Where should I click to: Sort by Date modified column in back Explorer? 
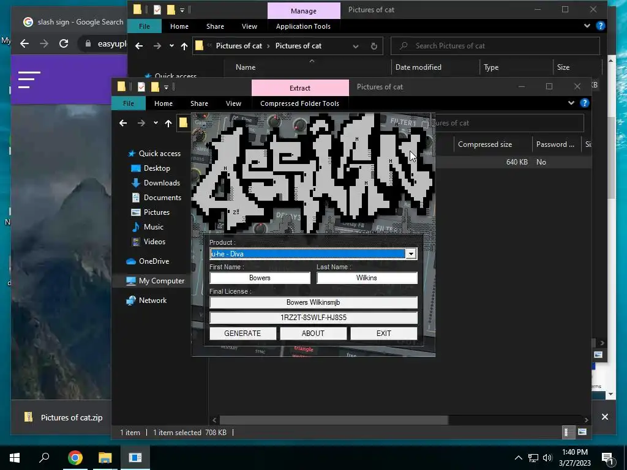(x=435, y=67)
